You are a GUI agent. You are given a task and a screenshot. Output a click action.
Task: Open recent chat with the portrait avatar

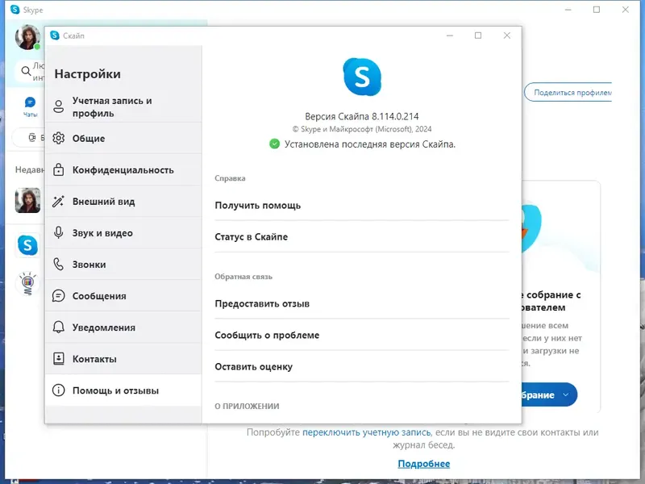point(27,200)
